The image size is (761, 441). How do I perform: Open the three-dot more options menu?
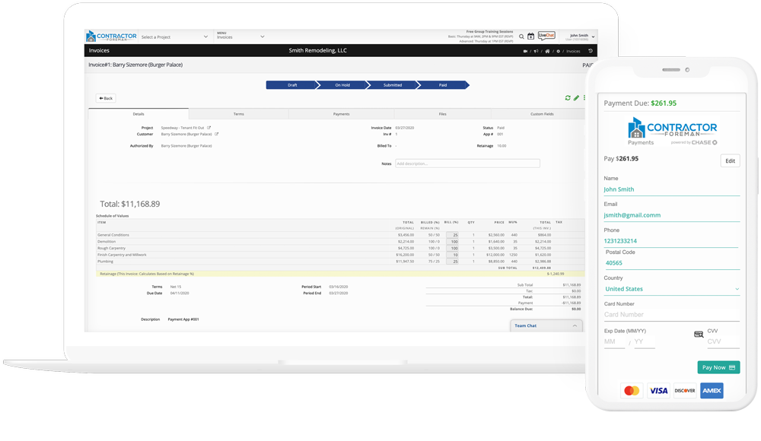(x=584, y=98)
